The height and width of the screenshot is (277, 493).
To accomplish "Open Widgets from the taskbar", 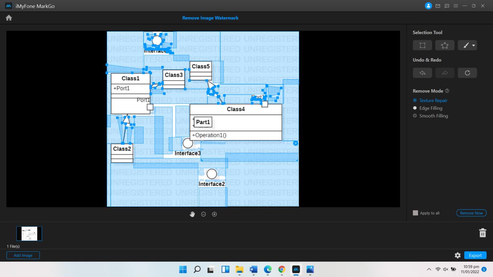I will 225,270.
